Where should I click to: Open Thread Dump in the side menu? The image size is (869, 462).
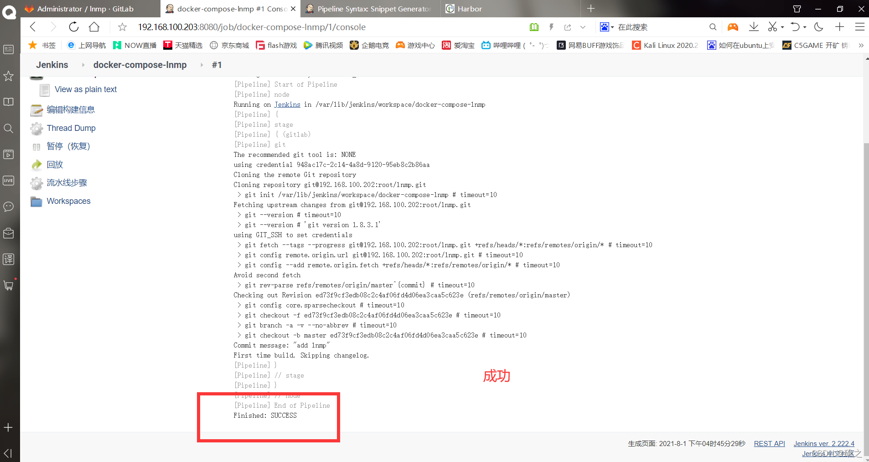pyautogui.click(x=71, y=128)
